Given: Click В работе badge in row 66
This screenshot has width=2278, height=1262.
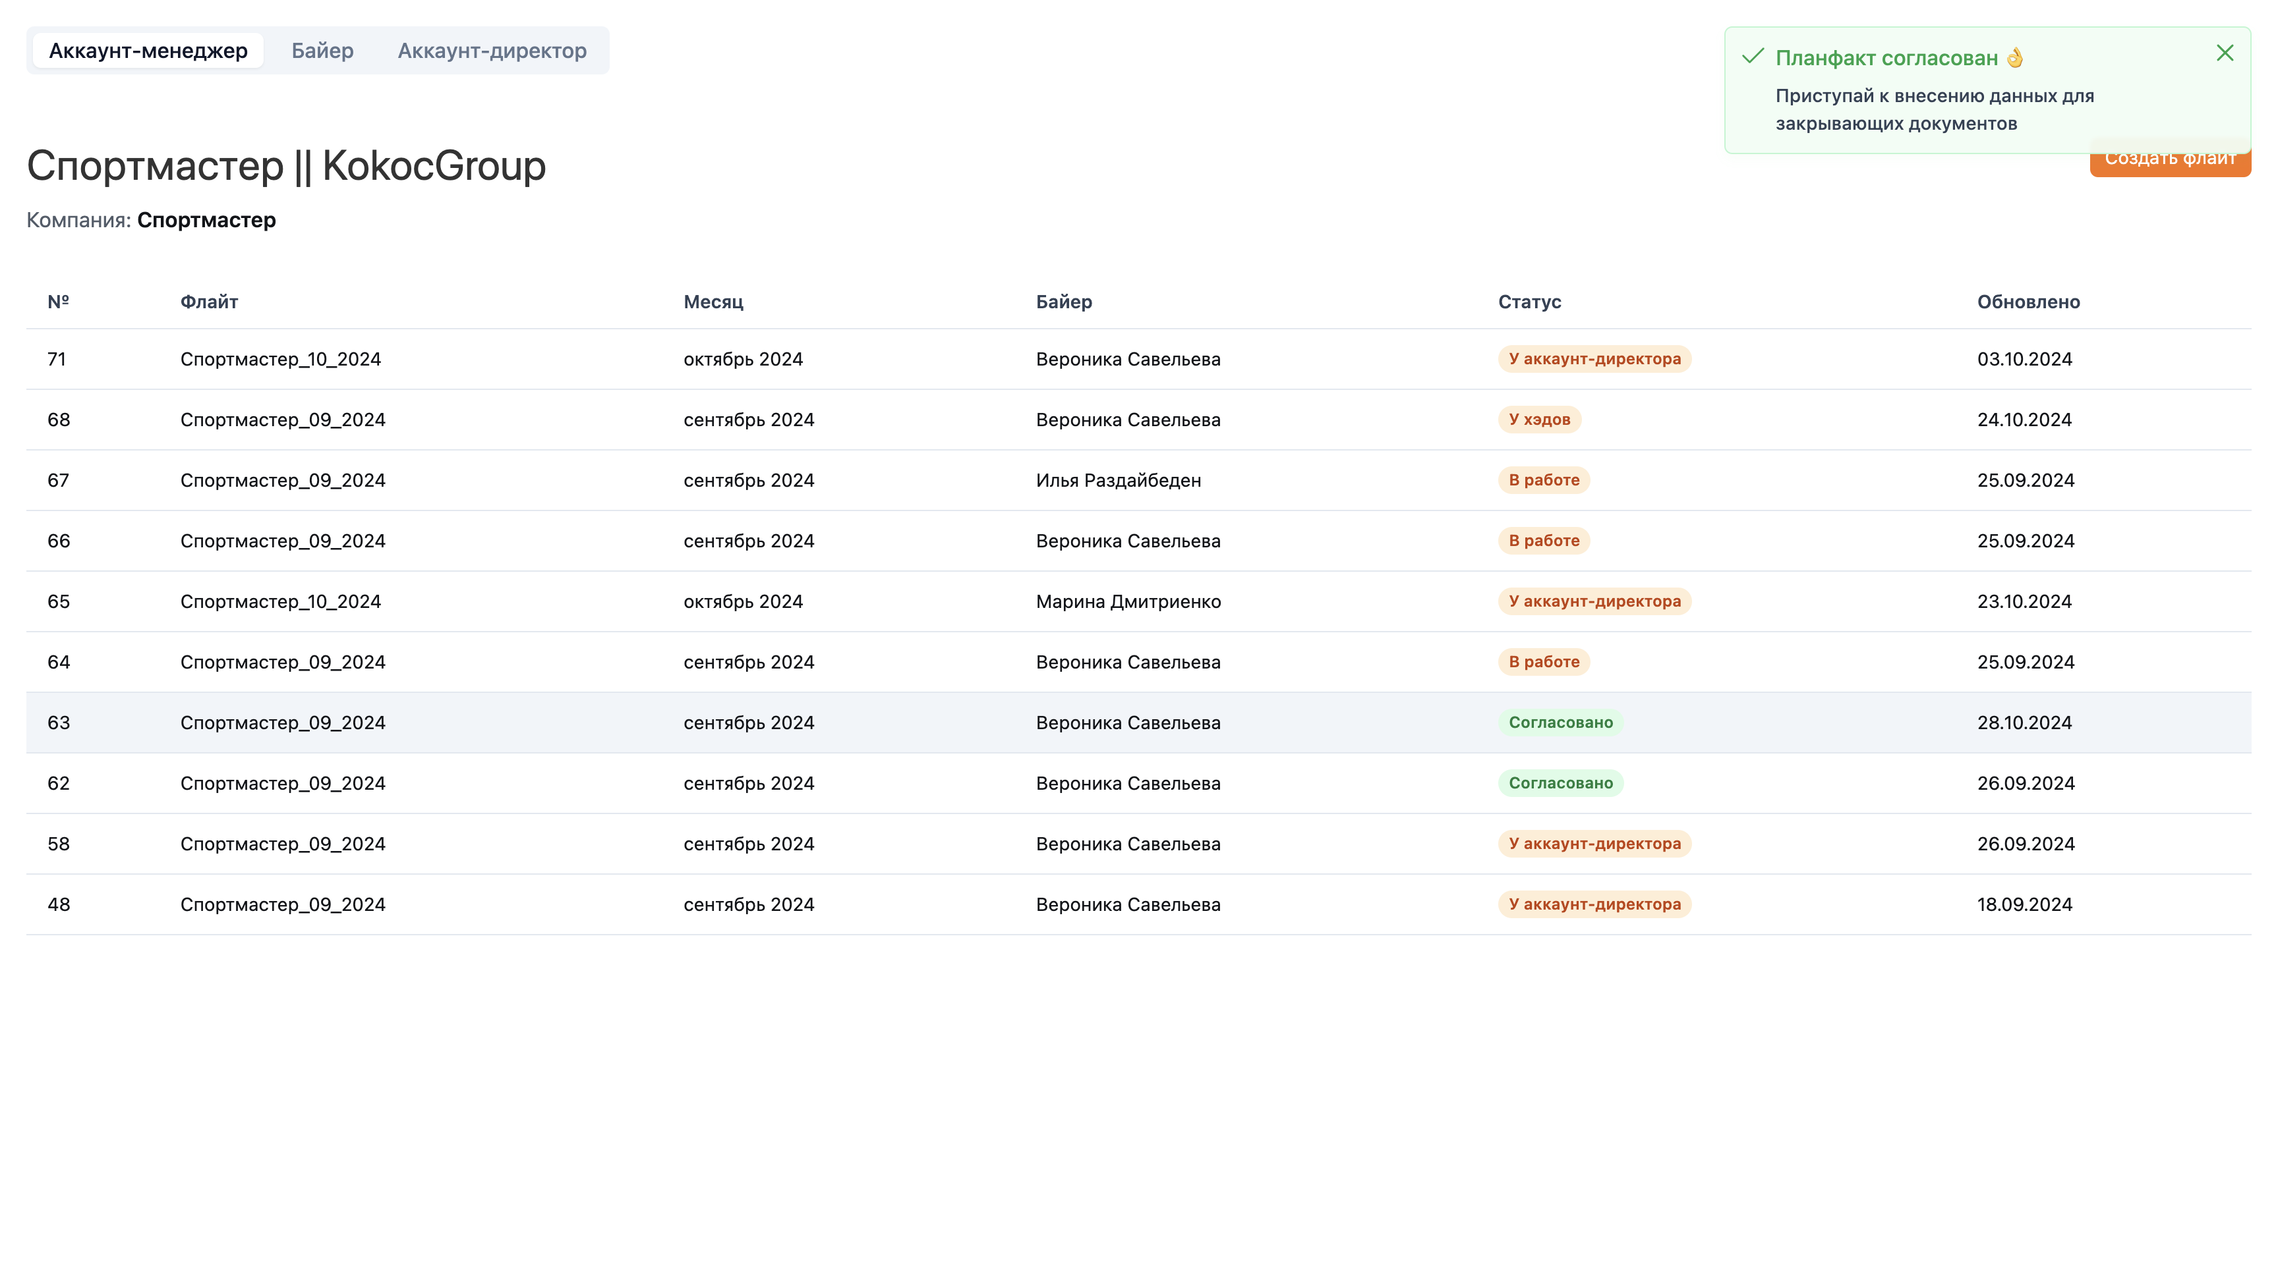Looking at the screenshot, I should point(1544,540).
